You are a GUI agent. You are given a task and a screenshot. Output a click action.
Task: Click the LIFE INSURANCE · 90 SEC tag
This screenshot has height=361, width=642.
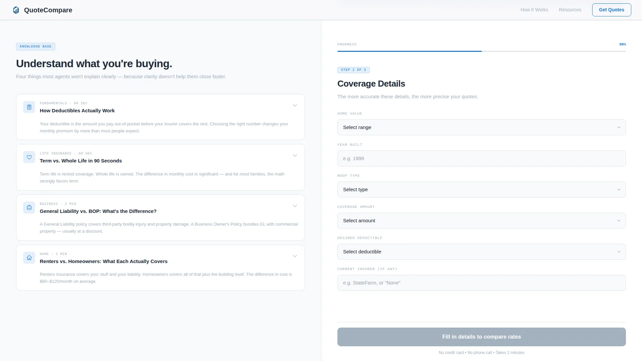pos(66,153)
